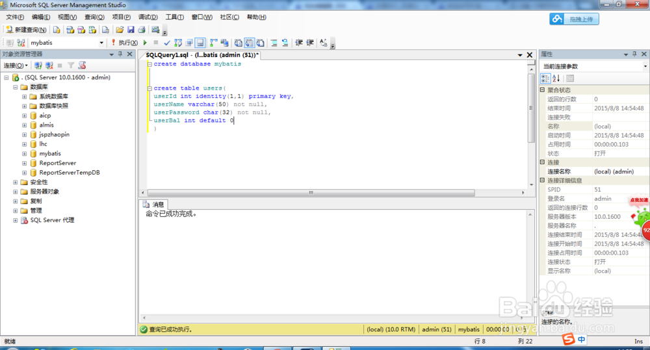Click the Open File folder icon
This screenshot has width=650, height=350.
pos(120,30)
